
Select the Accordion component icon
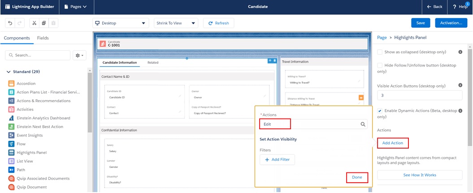pos(12,83)
